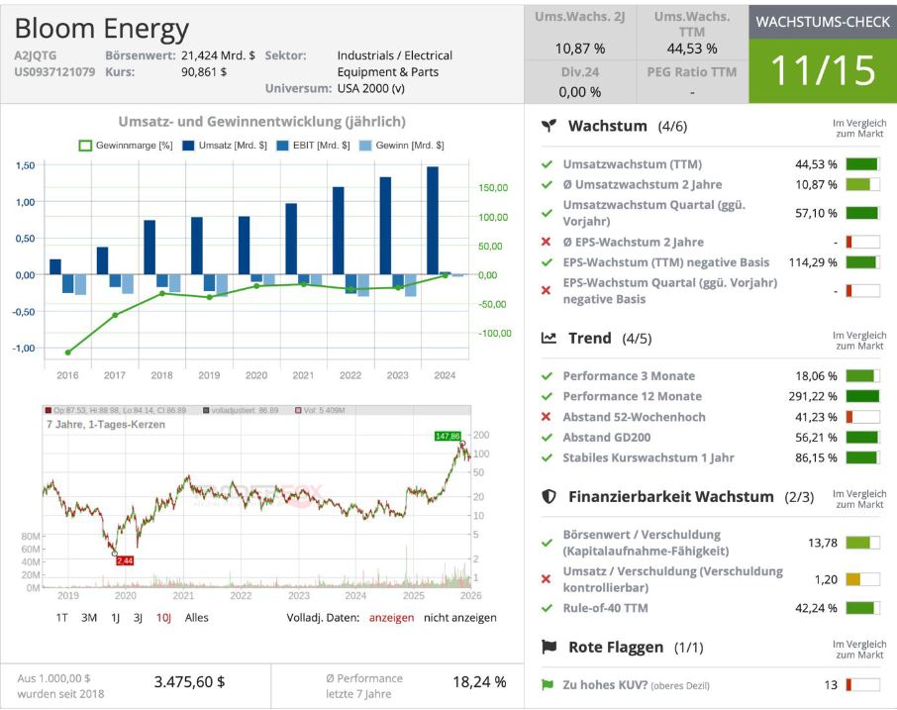Click the green WACHSTUMS-CHECK 11/15 score box
The width and height of the screenshot is (897, 710).
point(823,70)
